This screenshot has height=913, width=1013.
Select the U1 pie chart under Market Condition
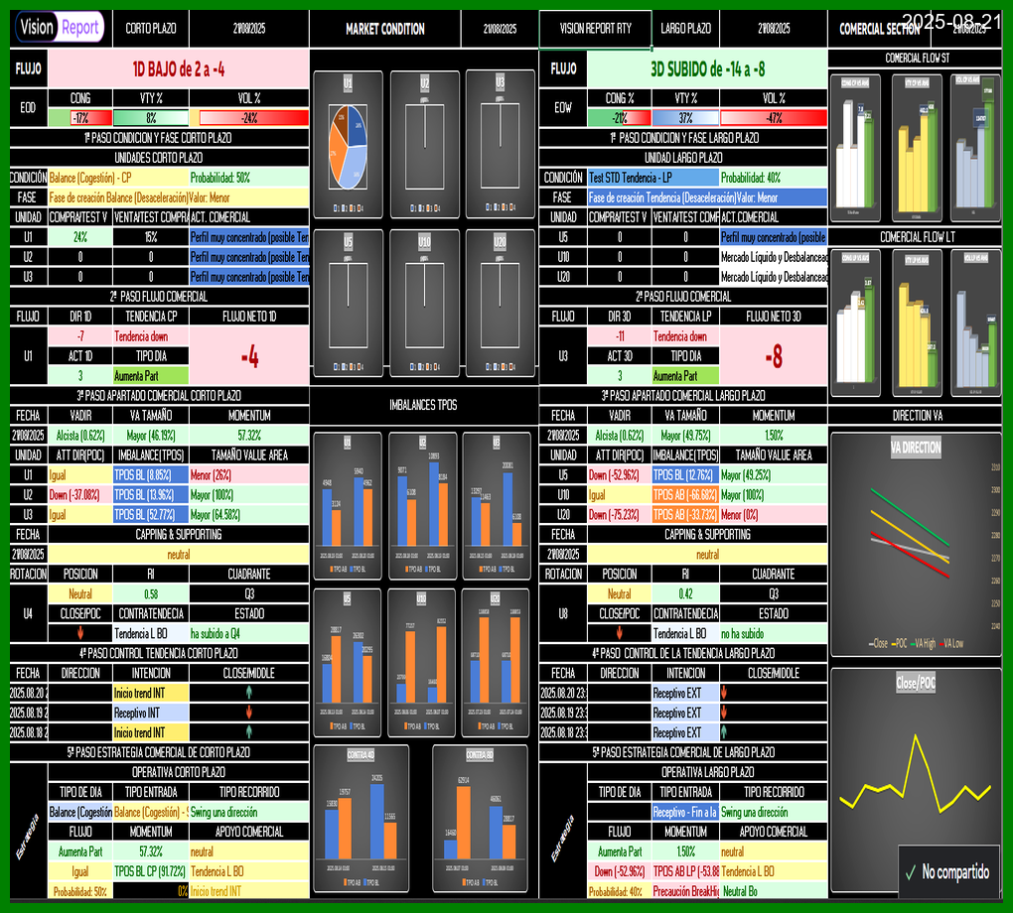(349, 145)
